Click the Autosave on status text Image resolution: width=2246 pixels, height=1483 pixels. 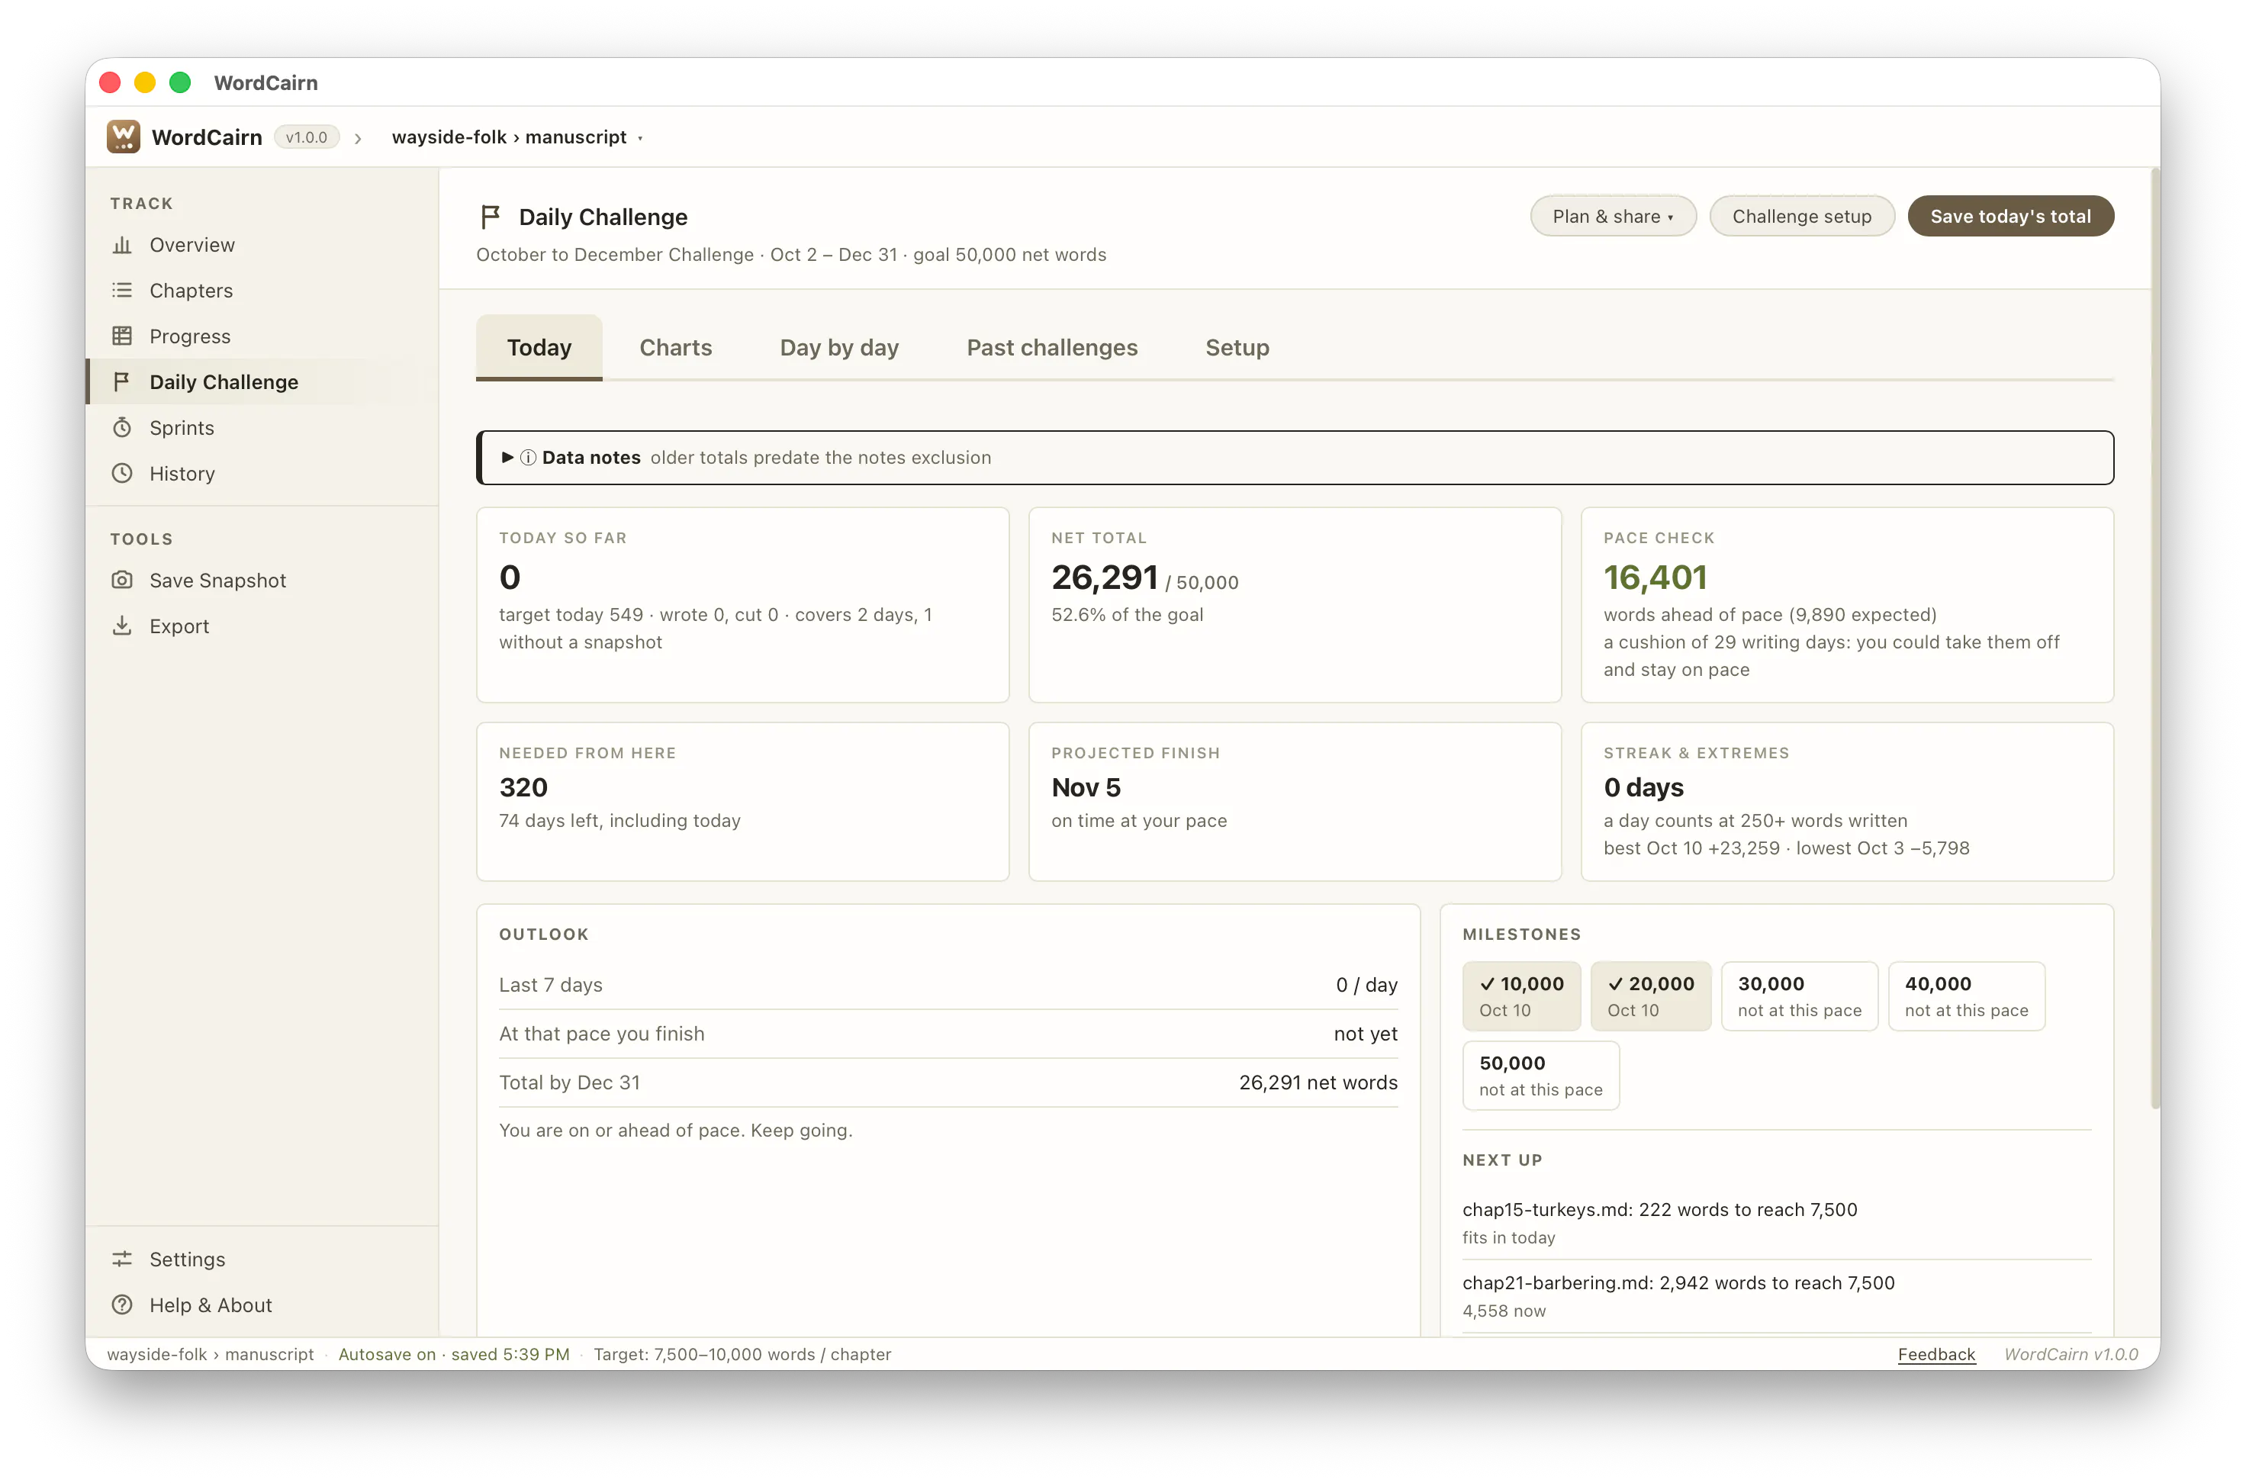454,1353
